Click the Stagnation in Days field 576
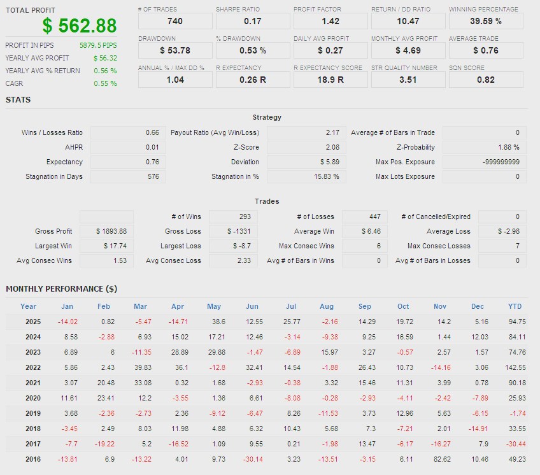Screen dimensions: 540x475 (x=127, y=176)
